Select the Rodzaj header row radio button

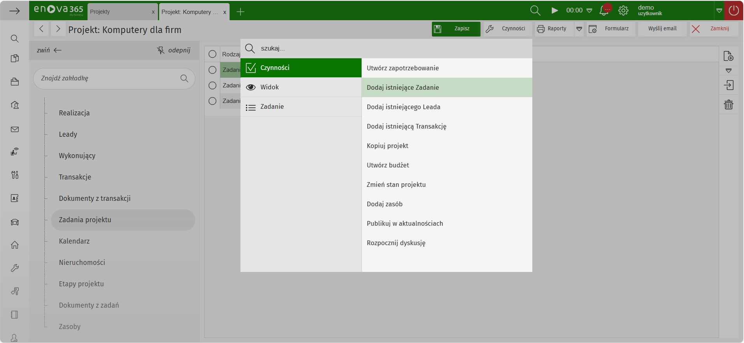coord(212,54)
